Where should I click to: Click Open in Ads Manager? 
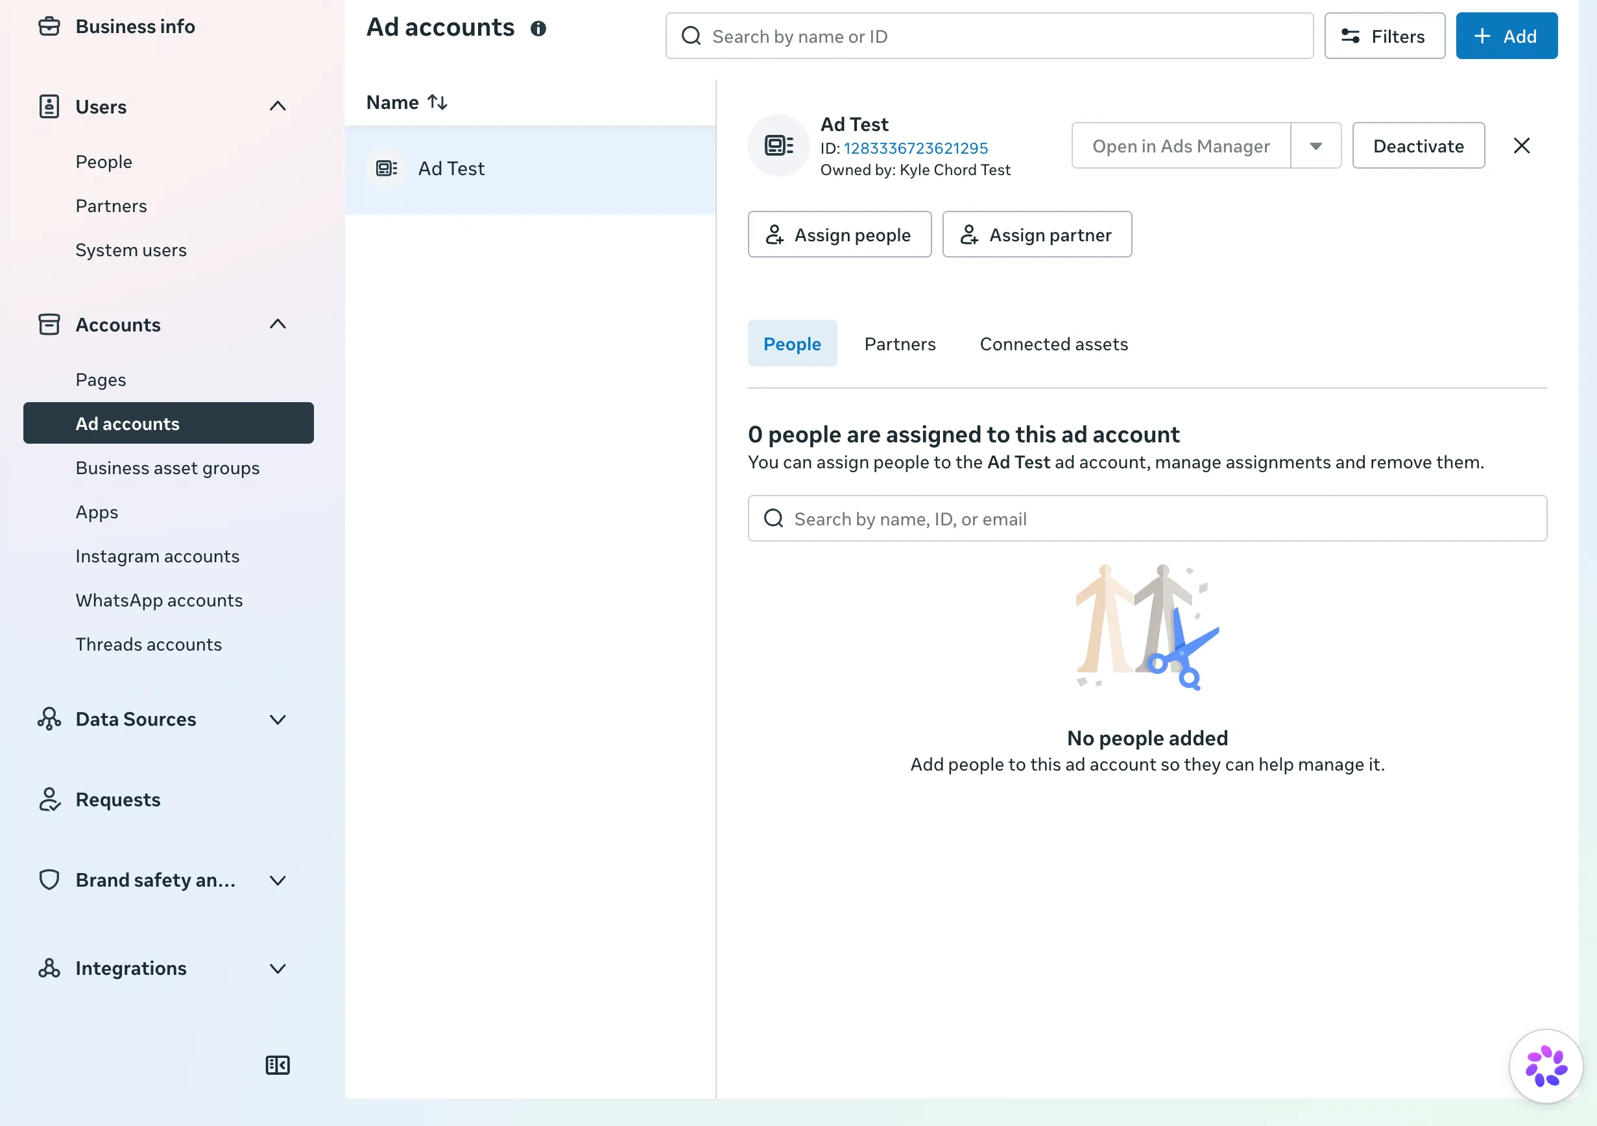pyautogui.click(x=1181, y=146)
